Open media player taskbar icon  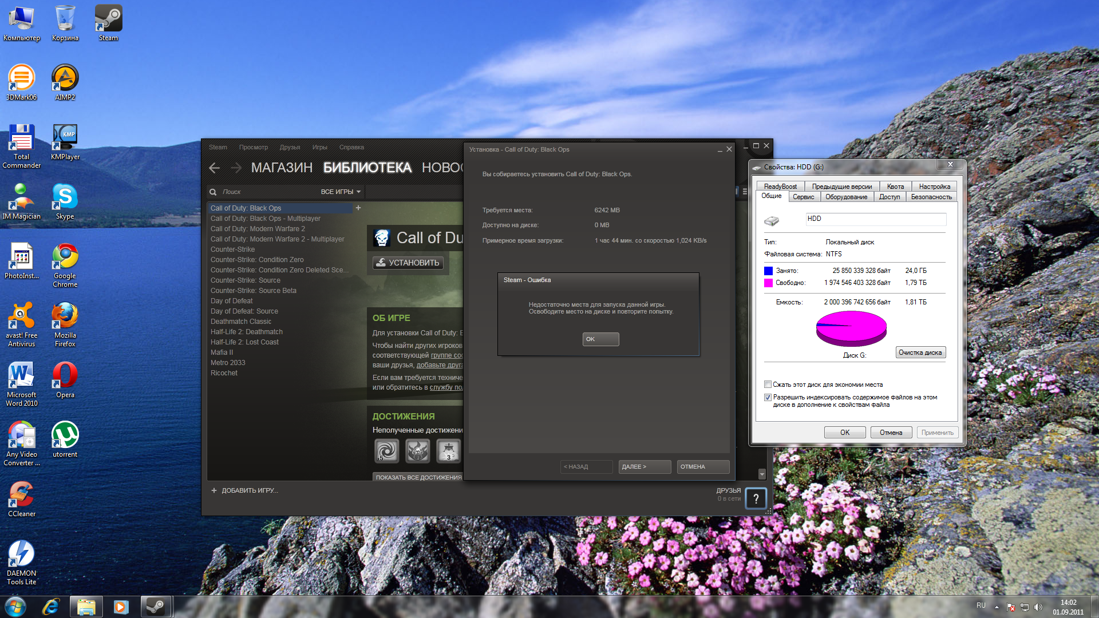click(121, 607)
